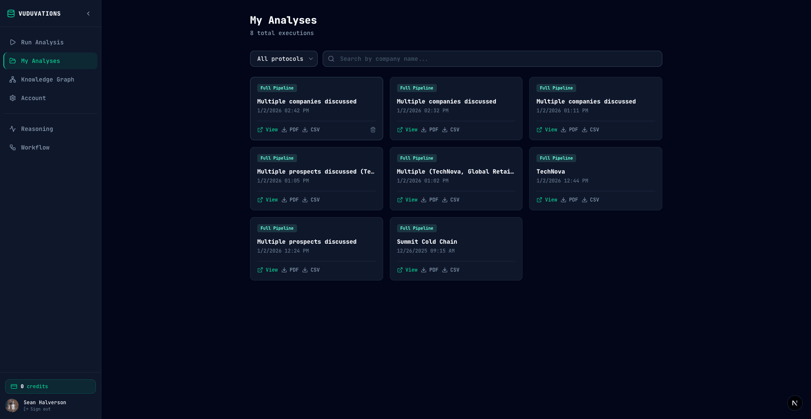Download PDF of 01:02 PM analysis
Viewport: 811px width, 419px height.
pyautogui.click(x=430, y=200)
